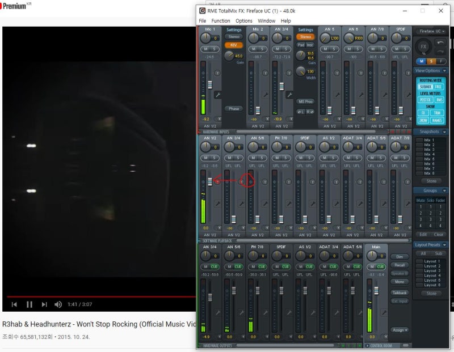The height and width of the screenshot is (352, 454).
Task: Click Store under Snapshots
Action: 431,181
